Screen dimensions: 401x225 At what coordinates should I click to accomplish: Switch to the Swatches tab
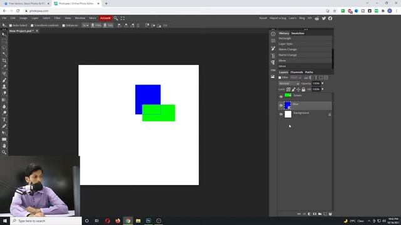[298, 33]
